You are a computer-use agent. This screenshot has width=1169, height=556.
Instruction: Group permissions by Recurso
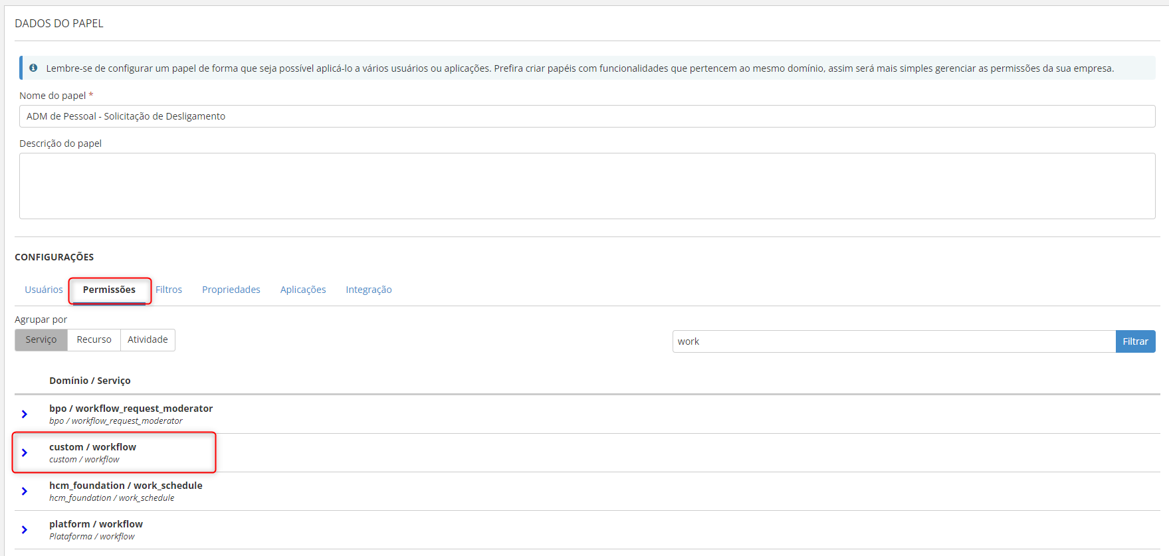point(94,339)
